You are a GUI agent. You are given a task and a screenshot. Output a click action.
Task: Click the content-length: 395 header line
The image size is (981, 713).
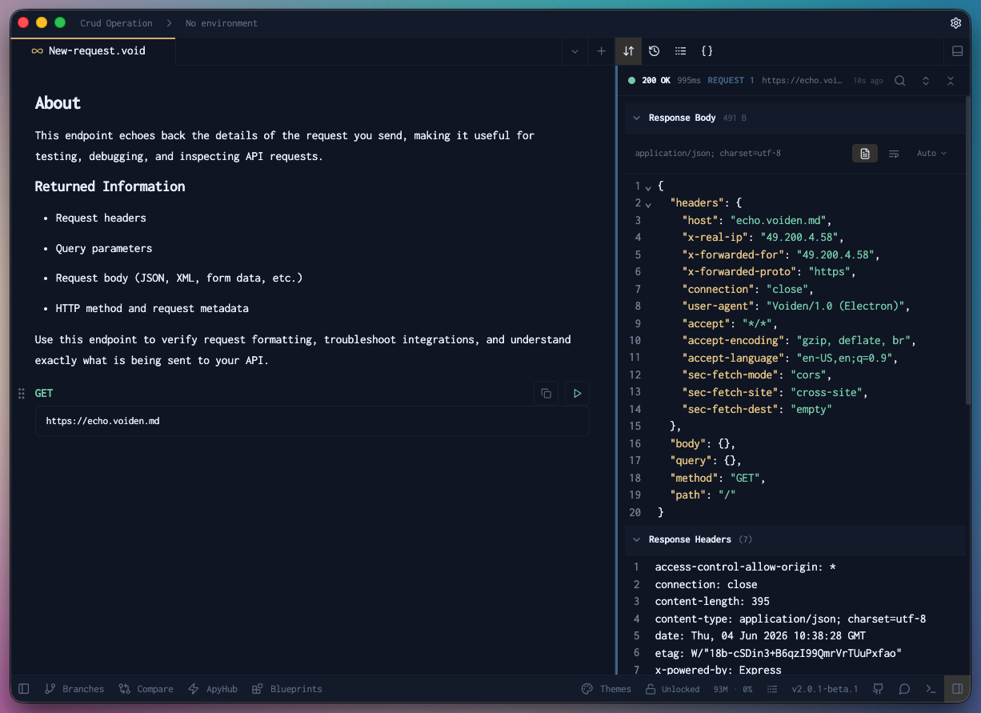click(x=712, y=602)
